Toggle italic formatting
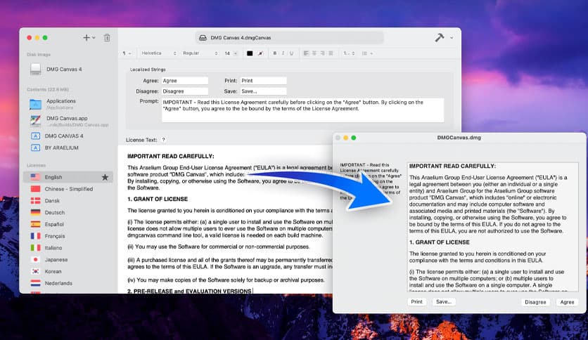Image resolution: width=588 pixels, height=340 pixels. pos(283,53)
